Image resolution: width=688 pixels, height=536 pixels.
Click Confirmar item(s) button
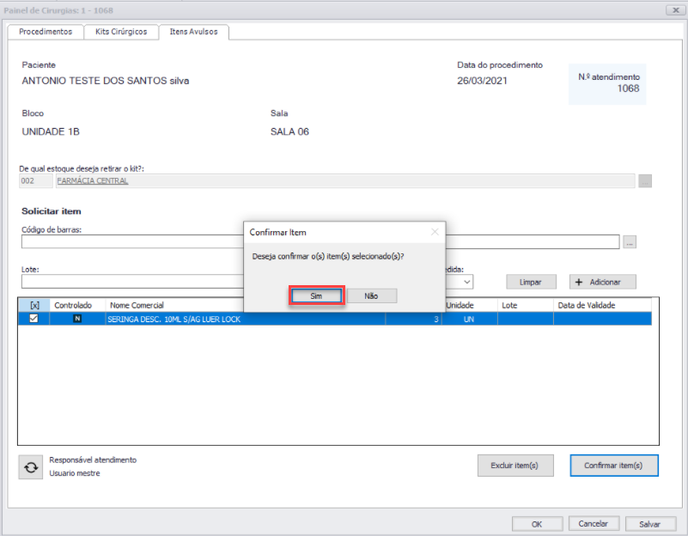pyautogui.click(x=614, y=466)
